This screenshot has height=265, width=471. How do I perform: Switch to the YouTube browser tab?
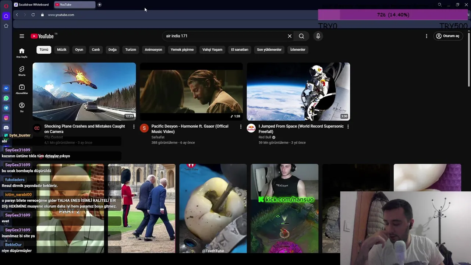75,5
